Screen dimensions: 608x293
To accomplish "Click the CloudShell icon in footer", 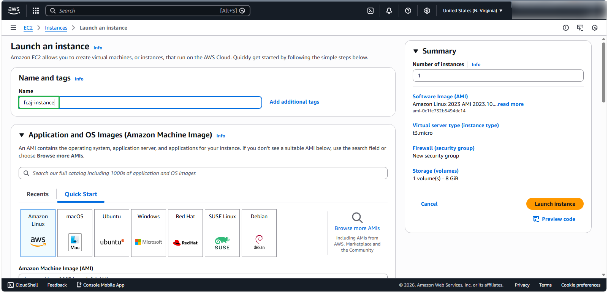I will (x=11, y=285).
